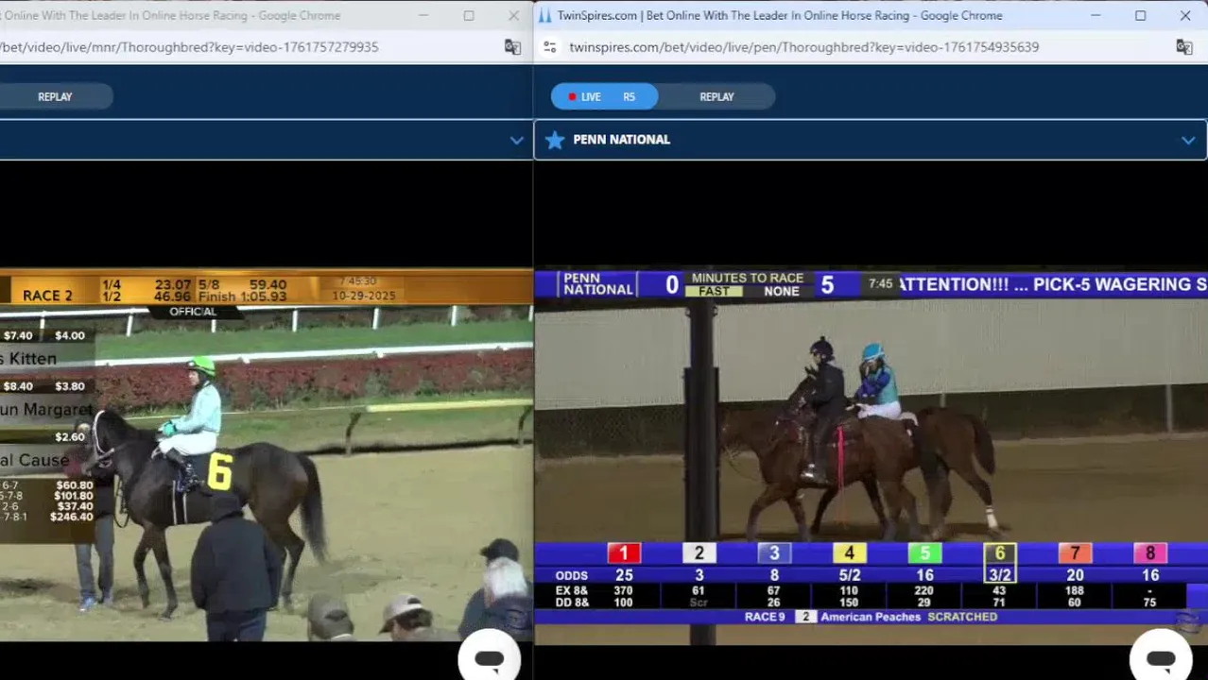Click horse number 5 in odds board
Image resolution: width=1208 pixels, height=680 pixels.
coord(924,553)
